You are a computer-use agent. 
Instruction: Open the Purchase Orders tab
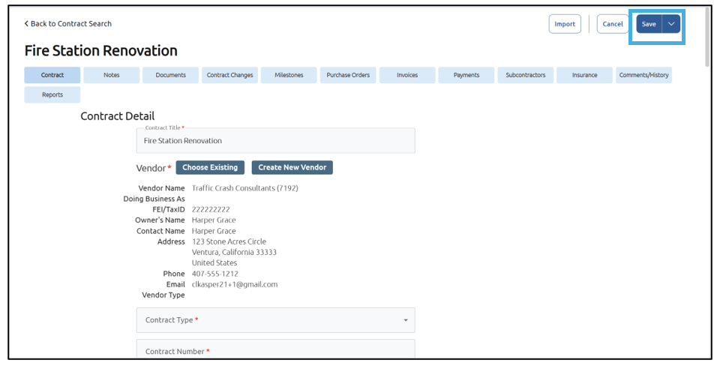coord(348,75)
